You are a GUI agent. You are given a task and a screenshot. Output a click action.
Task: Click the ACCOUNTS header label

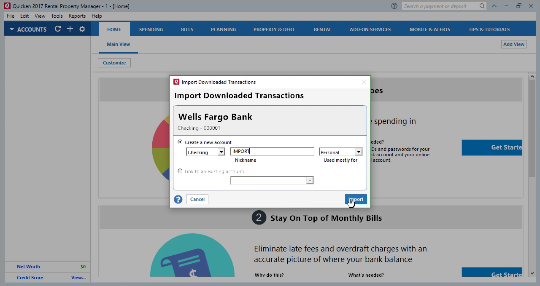32,29
